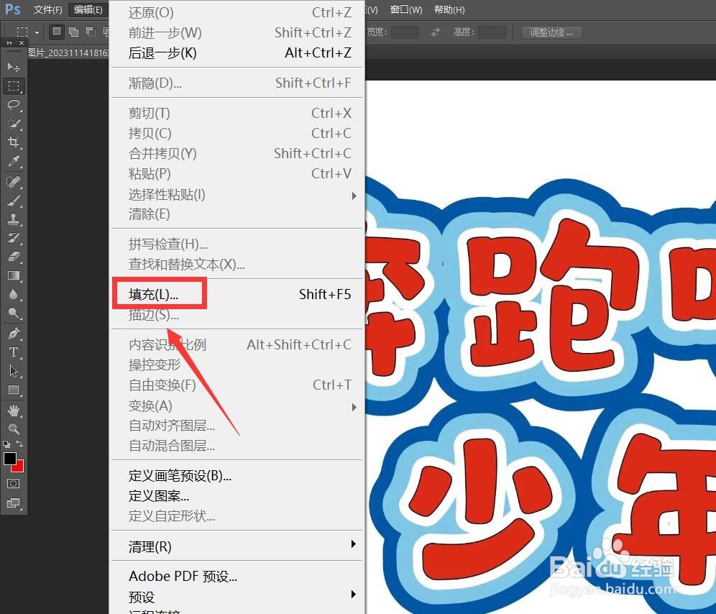Click the red background color swatch
The image size is (716, 614).
coord(19,467)
